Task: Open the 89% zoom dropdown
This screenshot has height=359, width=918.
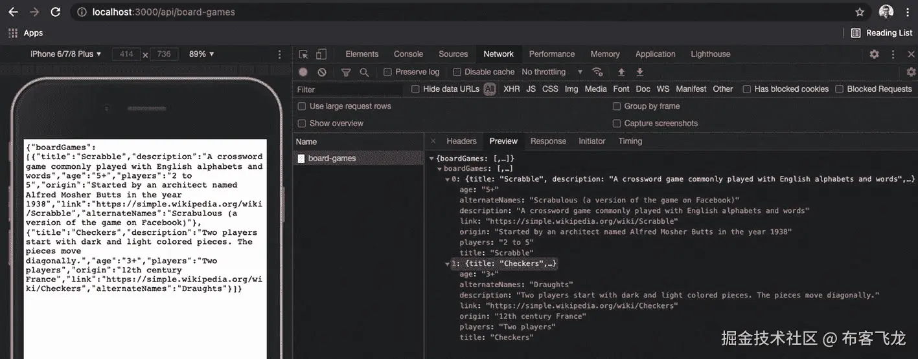Action: click(201, 54)
